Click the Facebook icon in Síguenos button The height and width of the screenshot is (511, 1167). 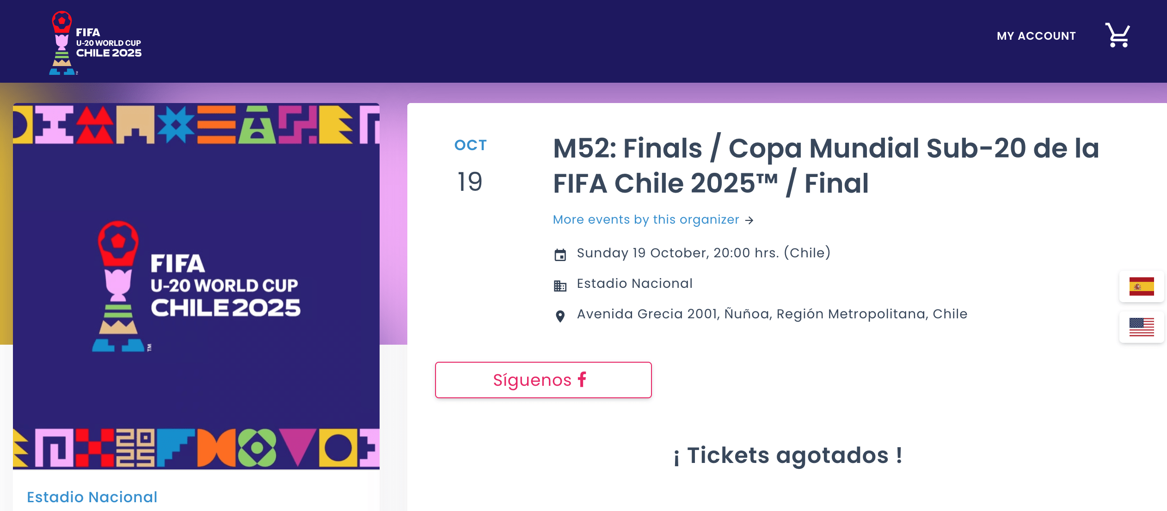point(582,379)
